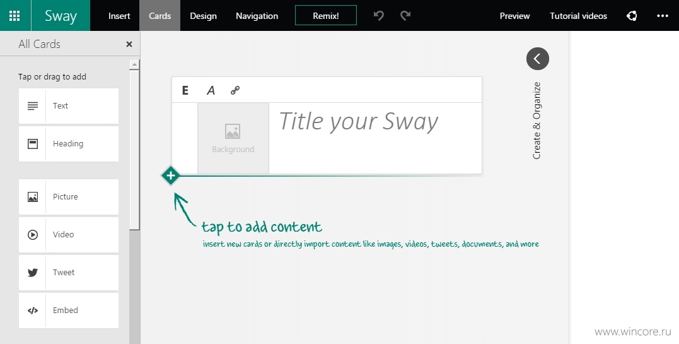This screenshot has height=344, width=679.
Task: Click the Picture card image icon
Action: click(33, 197)
